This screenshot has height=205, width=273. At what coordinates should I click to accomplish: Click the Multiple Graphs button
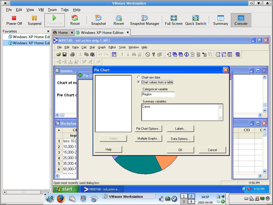coord(148,139)
